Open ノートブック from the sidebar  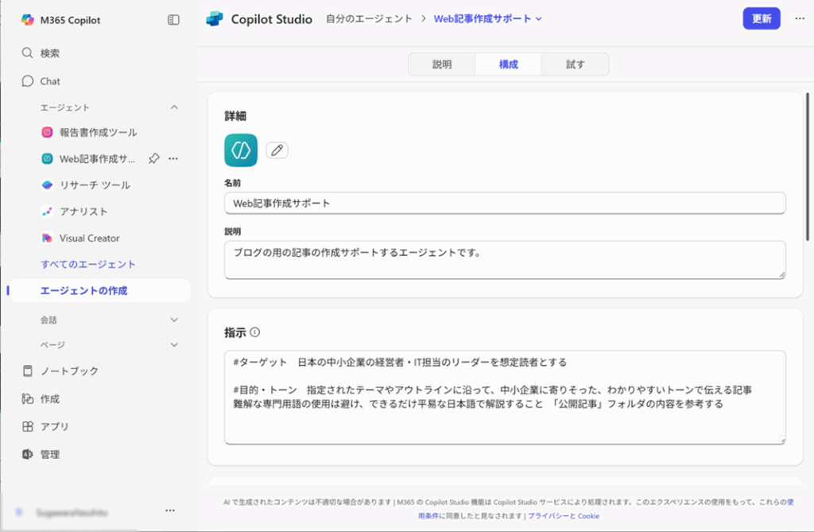[60, 371]
